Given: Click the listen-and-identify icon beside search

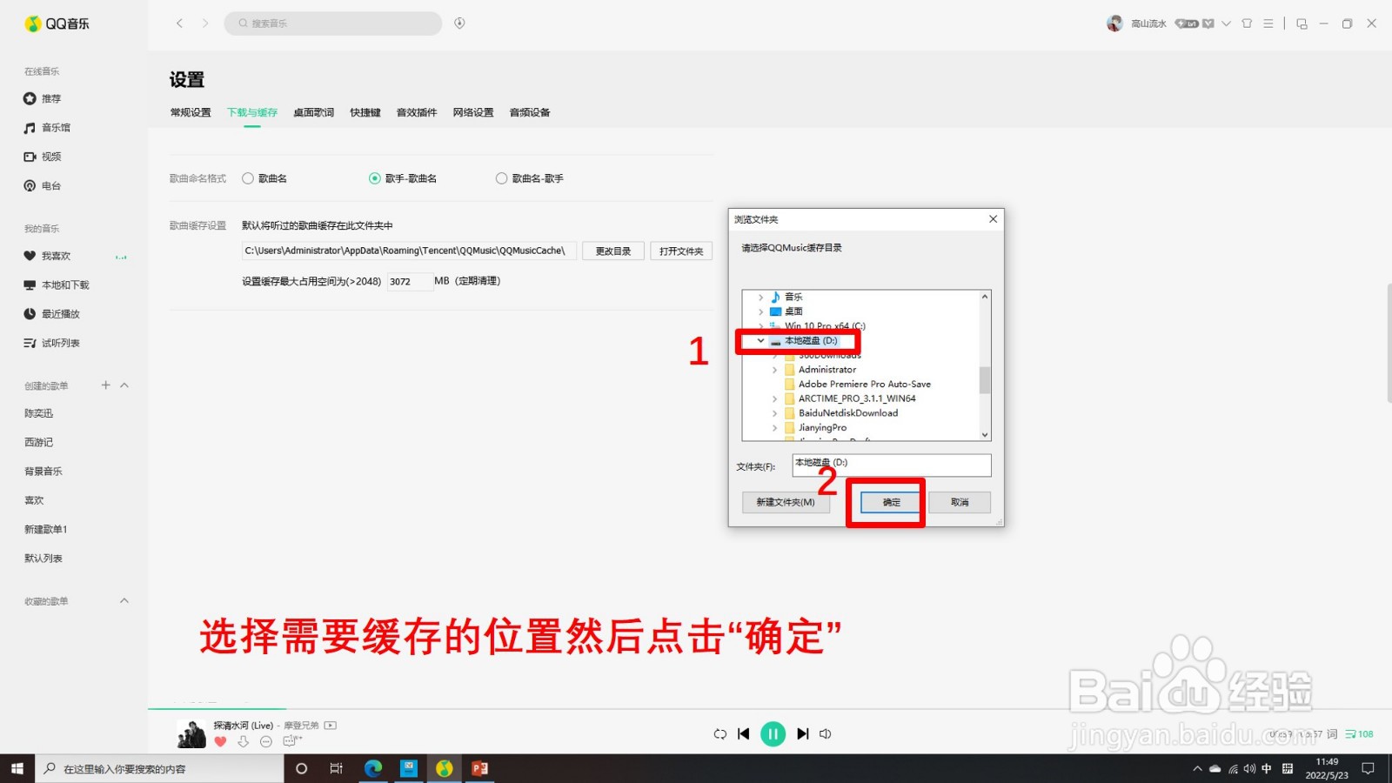Looking at the screenshot, I should tap(459, 23).
